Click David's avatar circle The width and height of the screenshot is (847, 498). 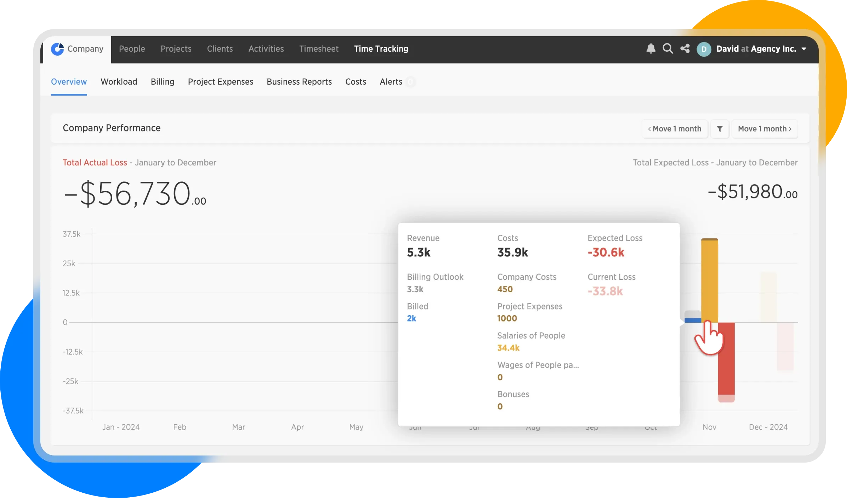coord(704,49)
